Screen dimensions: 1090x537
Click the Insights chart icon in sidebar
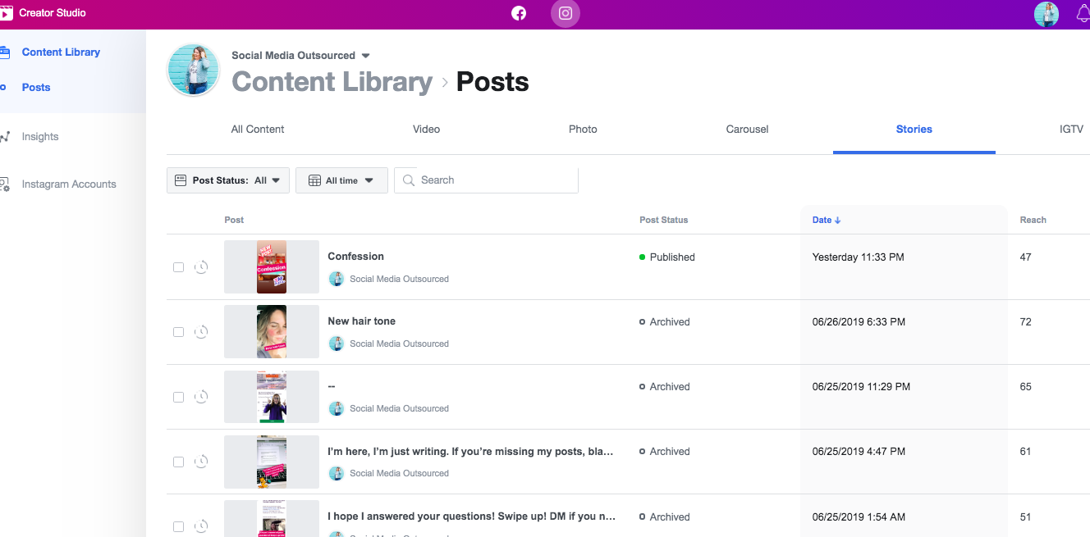4,137
